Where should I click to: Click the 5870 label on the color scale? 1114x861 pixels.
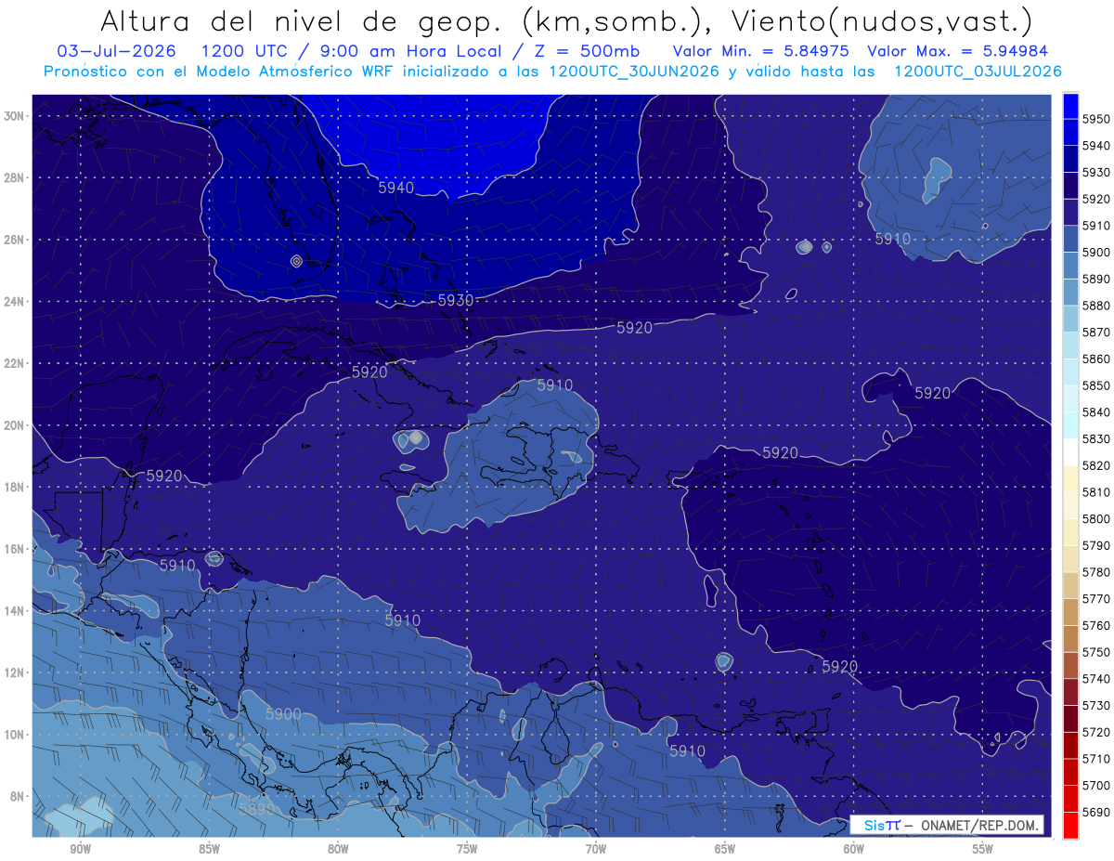tap(1095, 332)
